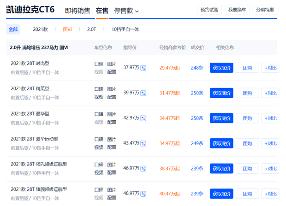Screen dimensions: 286x206
Task: Open 团购 for the 豪华型 trim
Action: click(247, 118)
